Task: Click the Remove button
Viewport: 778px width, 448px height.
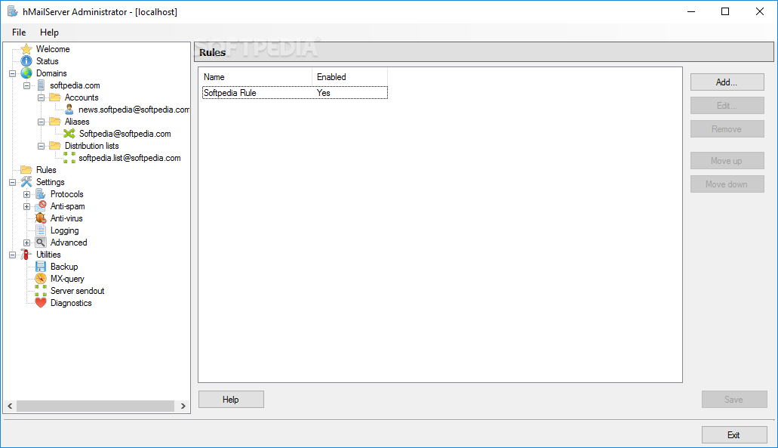Action: (x=727, y=129)
